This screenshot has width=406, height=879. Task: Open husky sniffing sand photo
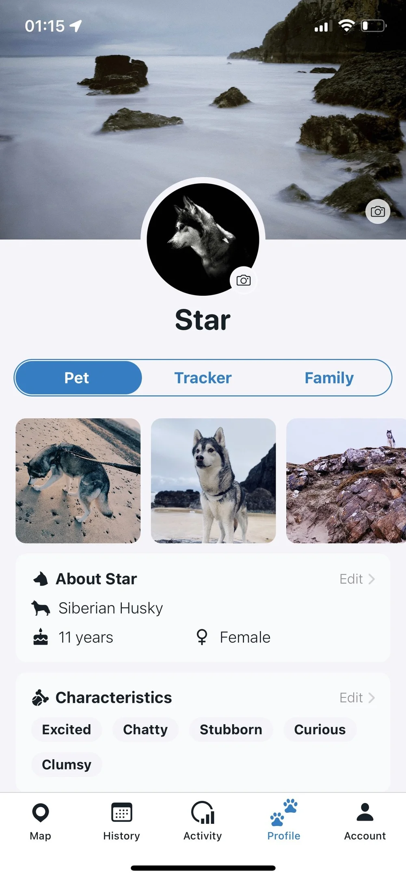pos(78,481)
